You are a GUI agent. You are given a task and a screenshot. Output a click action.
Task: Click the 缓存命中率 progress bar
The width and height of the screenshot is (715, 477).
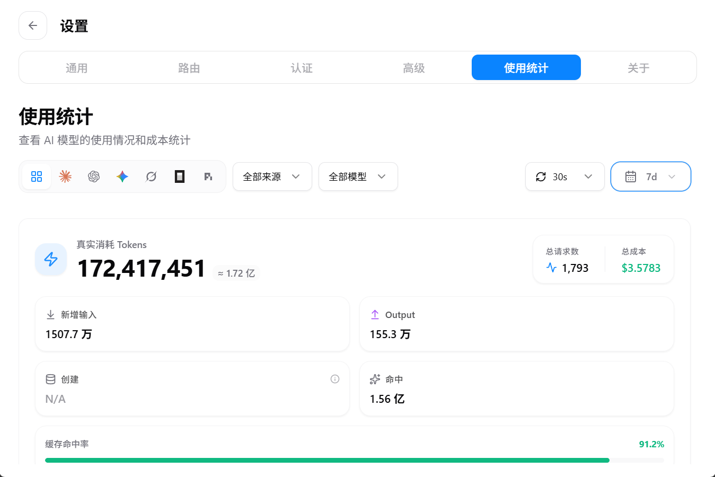[x=355, y=461]
